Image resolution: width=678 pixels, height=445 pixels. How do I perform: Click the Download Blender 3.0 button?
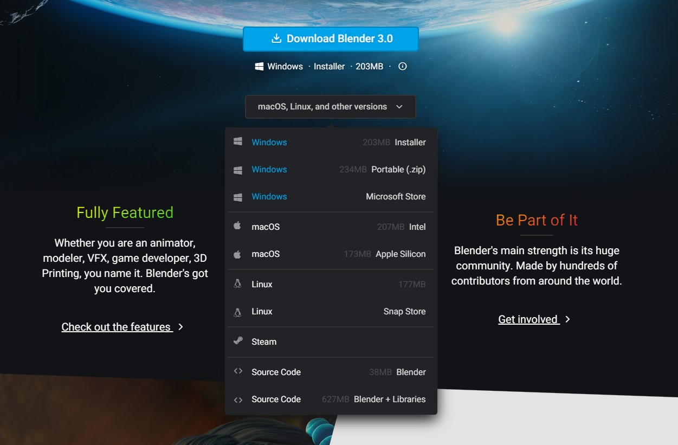click(x=331, y=39)
